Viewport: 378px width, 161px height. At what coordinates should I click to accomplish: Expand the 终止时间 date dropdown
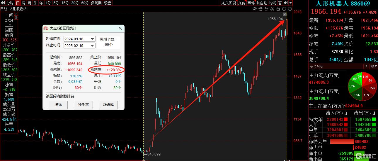pyautogui.click(x=93, y=46)
